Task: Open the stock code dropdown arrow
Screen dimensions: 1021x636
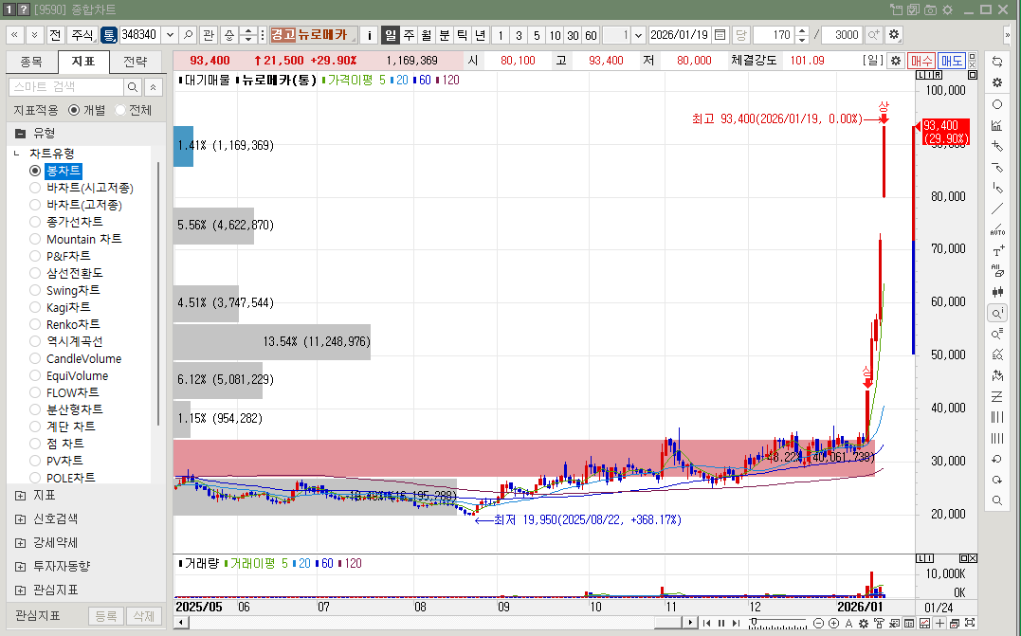Action: pyautogui.click(x=170, y=35)
